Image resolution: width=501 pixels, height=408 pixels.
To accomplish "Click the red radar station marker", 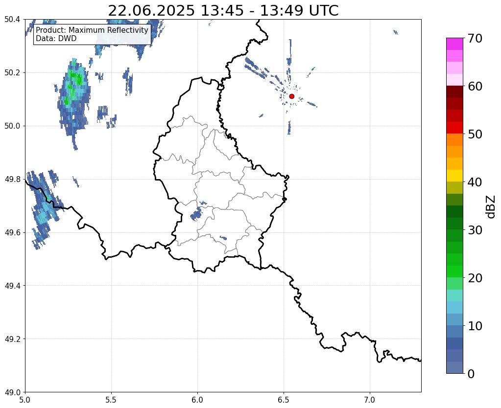I will tap(291, 96).
